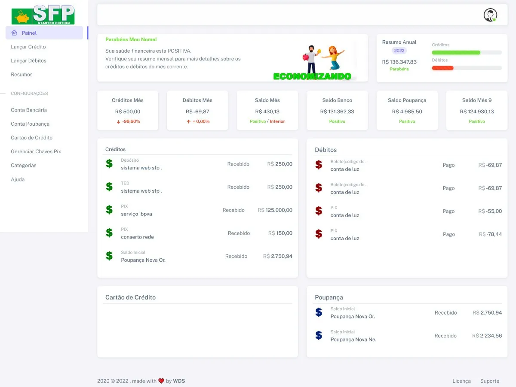Click green dollar icon of Créditos Saldo Inicial
This screenshot has height=387, width=516.
[109, 256]
